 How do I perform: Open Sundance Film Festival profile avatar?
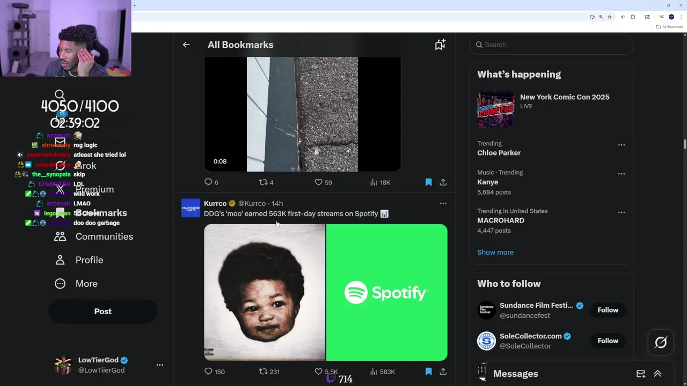tap(486, 310)
